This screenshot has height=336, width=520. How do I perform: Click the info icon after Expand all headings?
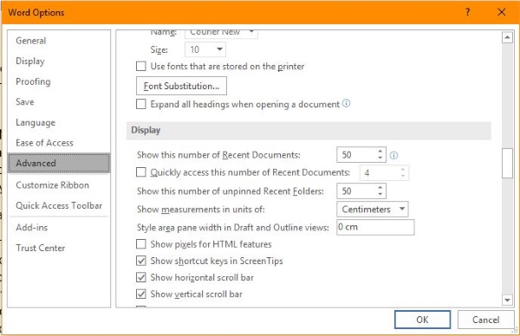pos(346,103)
